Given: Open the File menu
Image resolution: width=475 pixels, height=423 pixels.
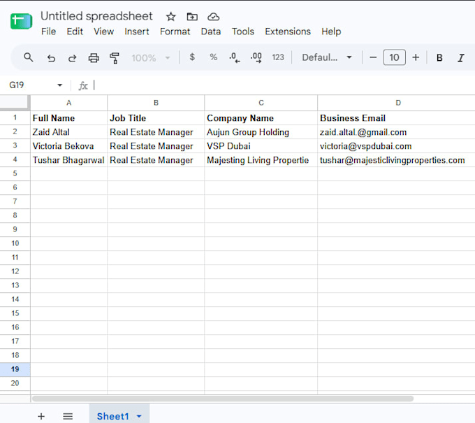Looking at the screenshot, I should click(48, 31).
